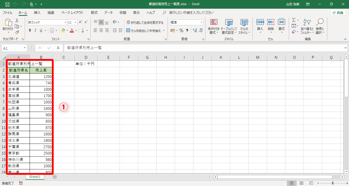Open the phonetic guide (furigana) tool
The width and height of the screenshot is (349, 186).
(83, 30)
